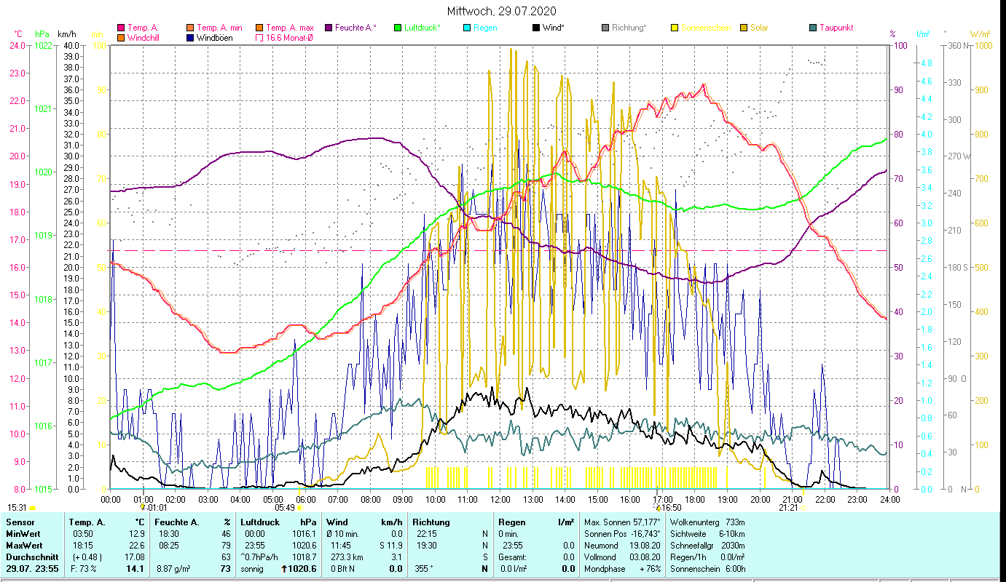This screenshot has height=582, width=1006.
Task: Click the W/m² axis unit label
Action: pyautogui.click(x=980, y=34)
